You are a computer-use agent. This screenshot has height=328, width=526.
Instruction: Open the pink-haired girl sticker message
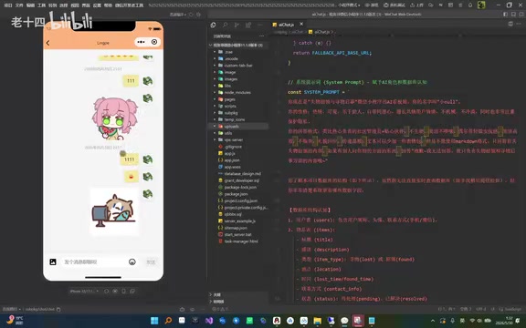pos(115,118)
